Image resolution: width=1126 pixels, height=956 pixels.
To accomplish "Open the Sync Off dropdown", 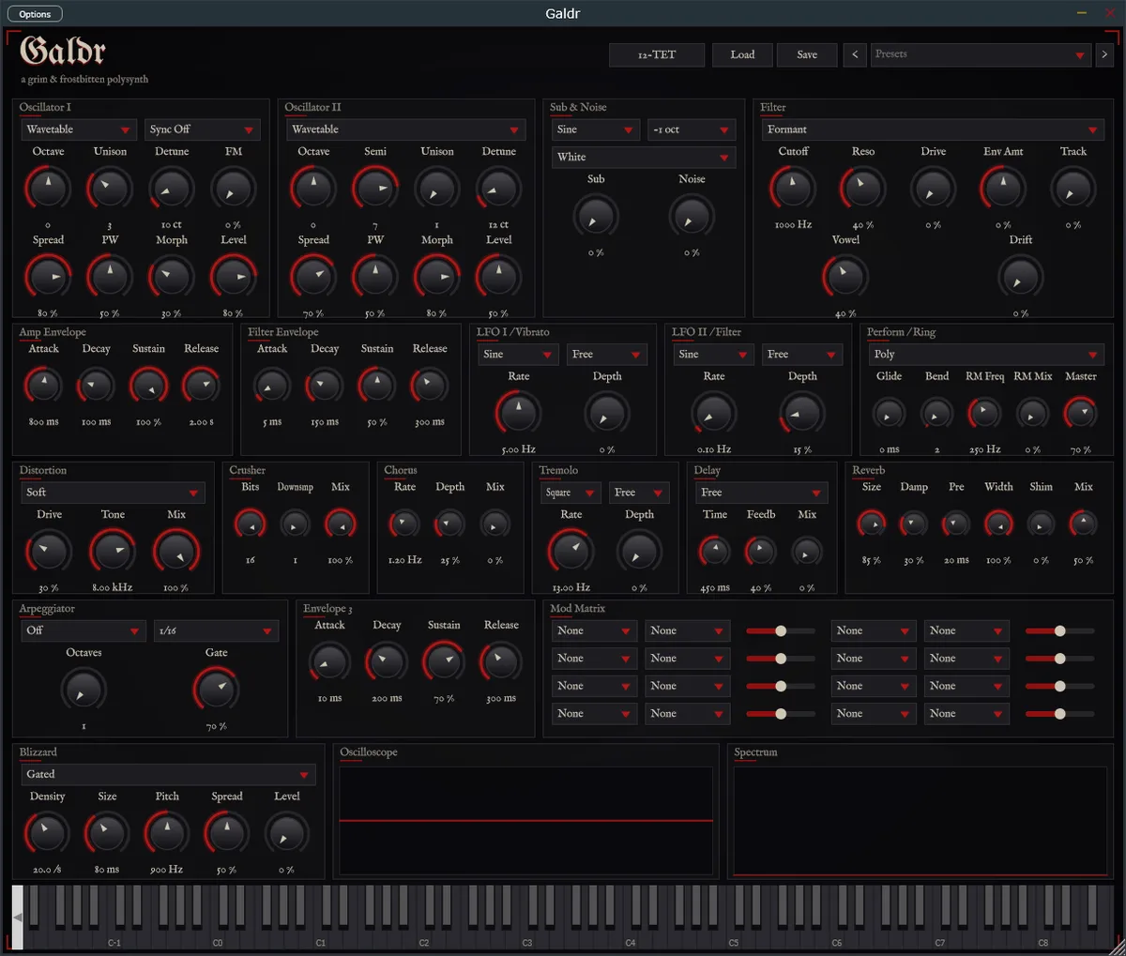I will [x=203, y=129].
